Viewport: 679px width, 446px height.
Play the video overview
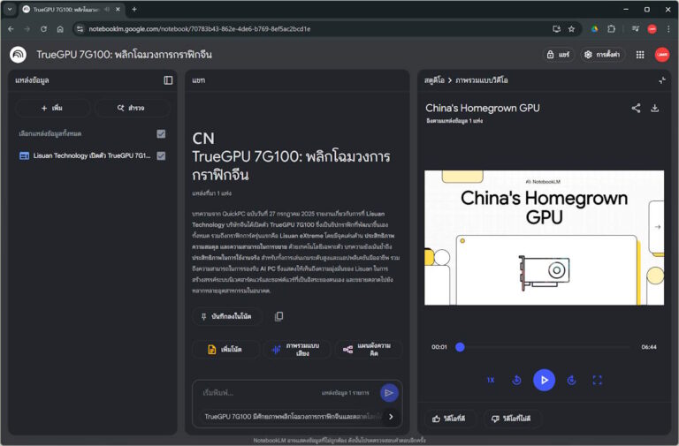click(544, 381)
